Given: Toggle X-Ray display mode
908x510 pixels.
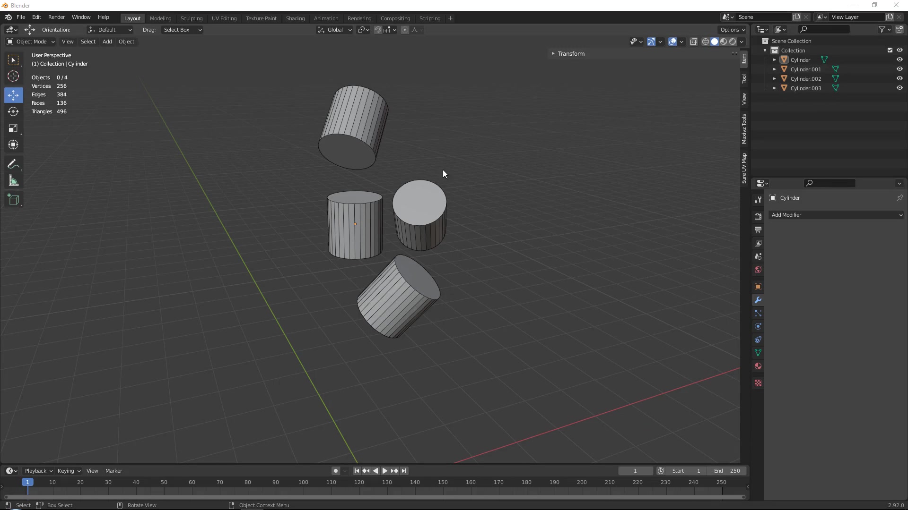Looking at the screenshot, I should 694,42.
